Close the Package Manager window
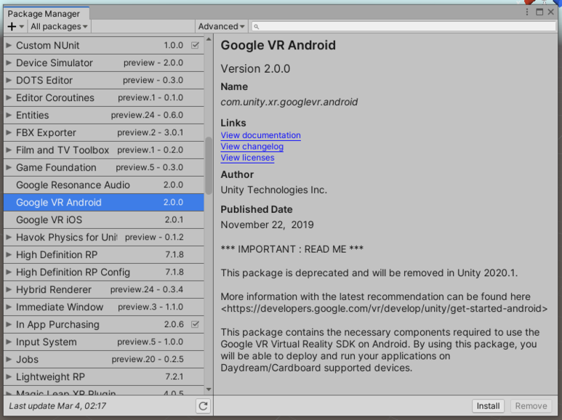The width and height of the screenshot is (562, 420). point(551,12)
